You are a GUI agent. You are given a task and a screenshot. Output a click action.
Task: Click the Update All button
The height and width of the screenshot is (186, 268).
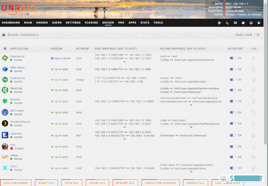(195, 183)
